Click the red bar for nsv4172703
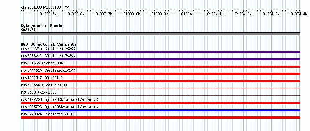This screenshot has width=310, height=131. (x=160, y=103)
